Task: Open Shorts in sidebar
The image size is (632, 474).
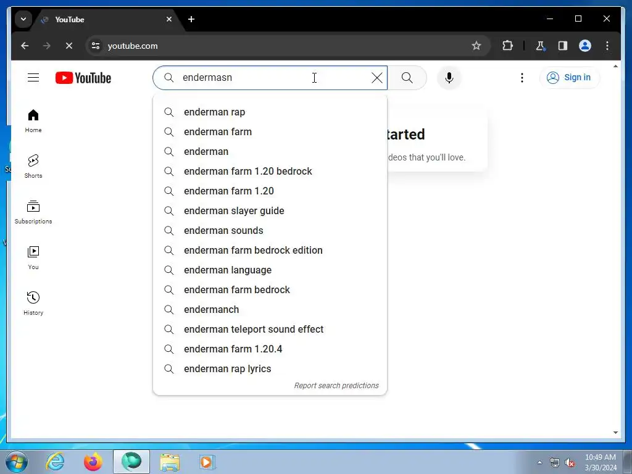Action: pos(33,167)
